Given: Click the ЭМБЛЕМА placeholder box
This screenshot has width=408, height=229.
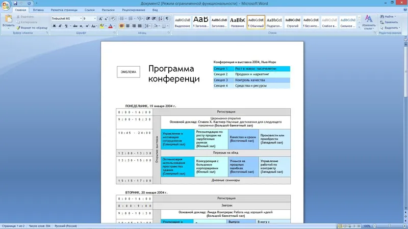Looking at the screenshot, I should click(129, 72).
